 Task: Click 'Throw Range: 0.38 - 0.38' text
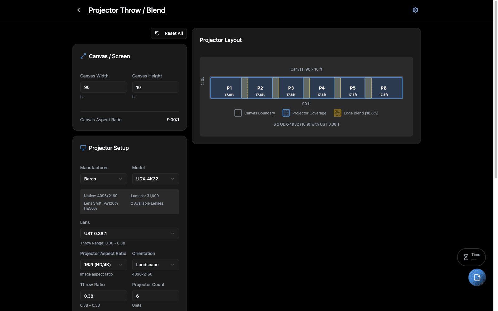coord(103,243)
